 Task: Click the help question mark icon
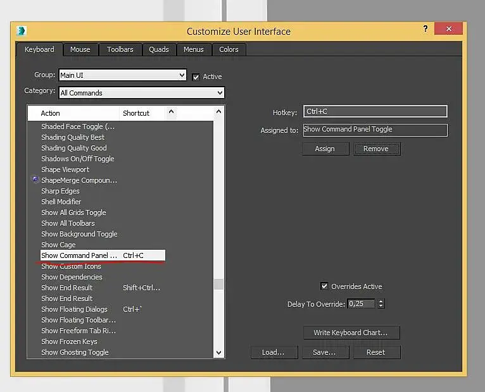[x=425, y=28]
